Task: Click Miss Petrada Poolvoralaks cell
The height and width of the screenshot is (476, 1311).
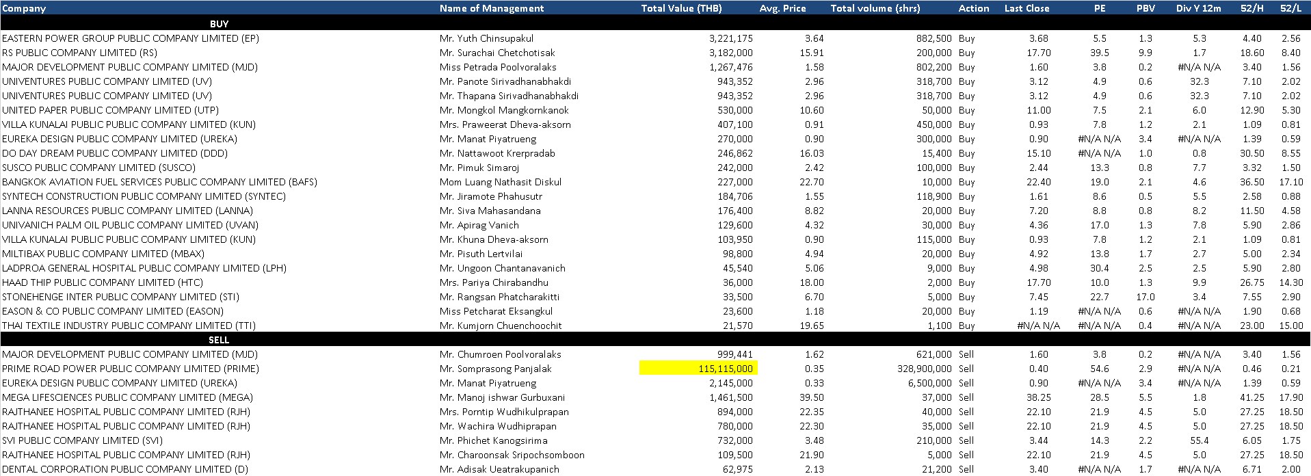Action: click(x=498, y=67)
